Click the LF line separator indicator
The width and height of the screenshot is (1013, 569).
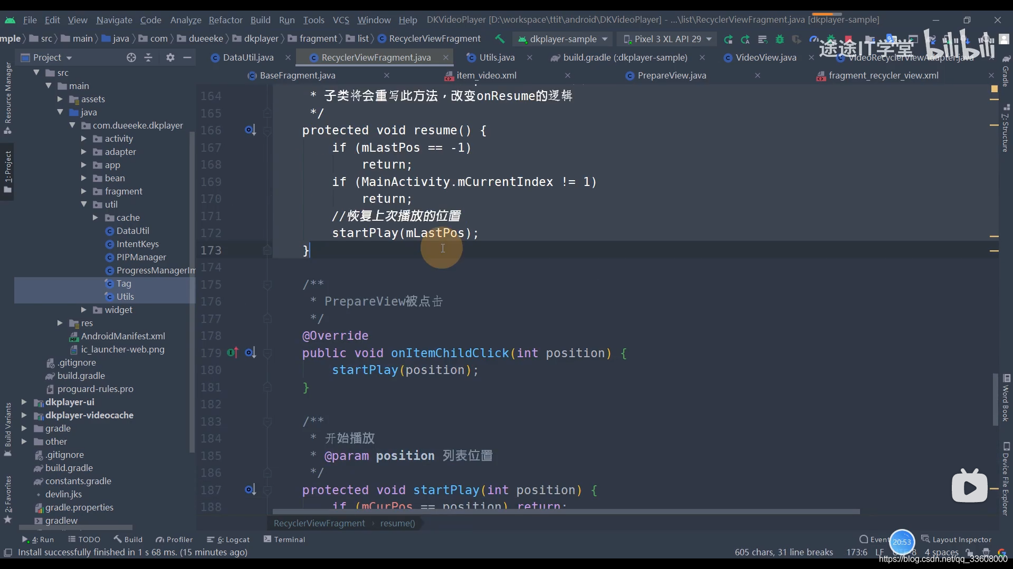pyautogui.click(x=880, y=552)
